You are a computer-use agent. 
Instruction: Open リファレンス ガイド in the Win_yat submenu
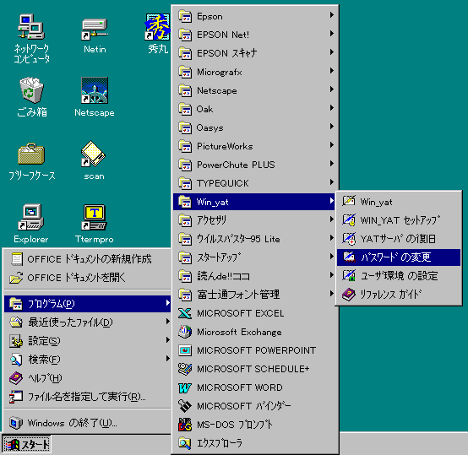399,295
